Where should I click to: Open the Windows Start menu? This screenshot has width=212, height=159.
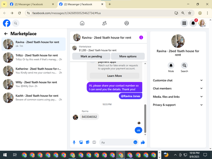pos(5,155)
